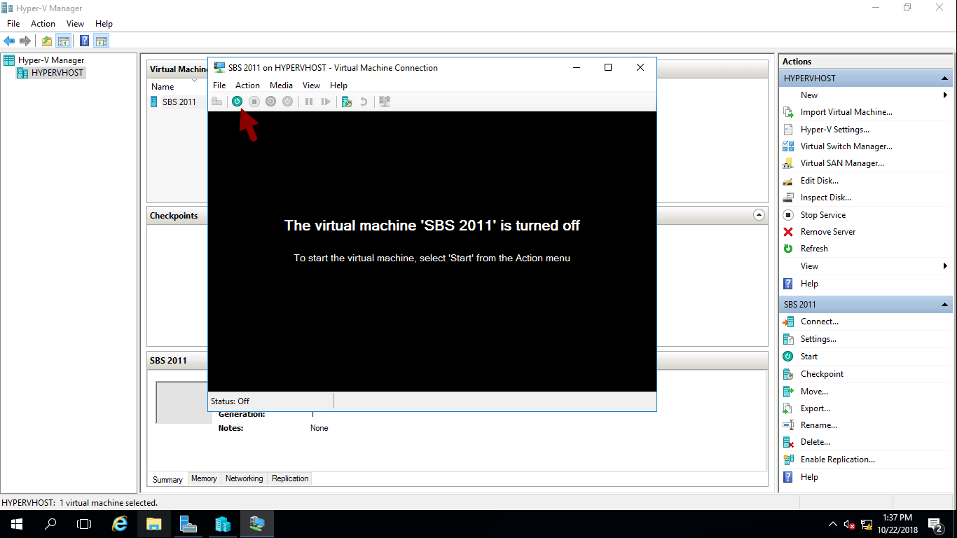The height and width of the screenshot is (538, 957).
Task: Click Enable Replication action
Action: [x=838, y=460]
